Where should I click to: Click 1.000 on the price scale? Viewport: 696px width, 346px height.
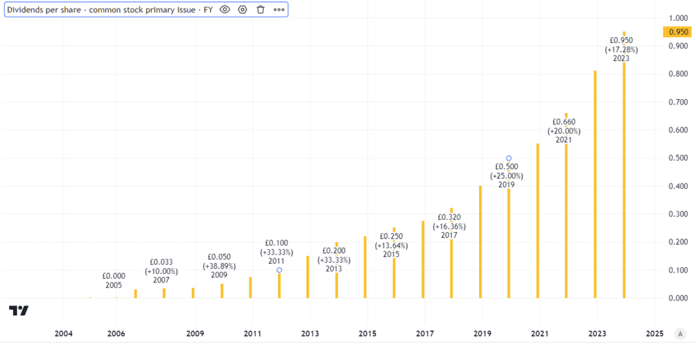coord(677,18)
